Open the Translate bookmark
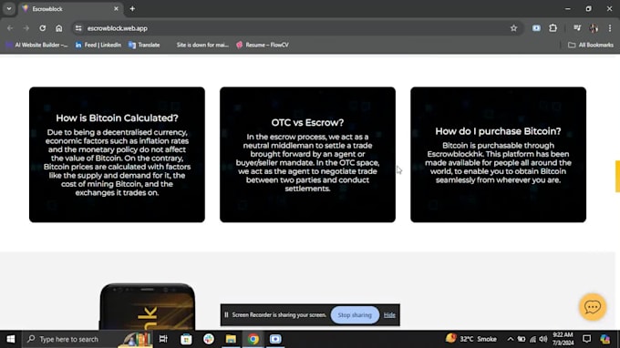Viewport: 620px width, 348px height. click(144, 45)
